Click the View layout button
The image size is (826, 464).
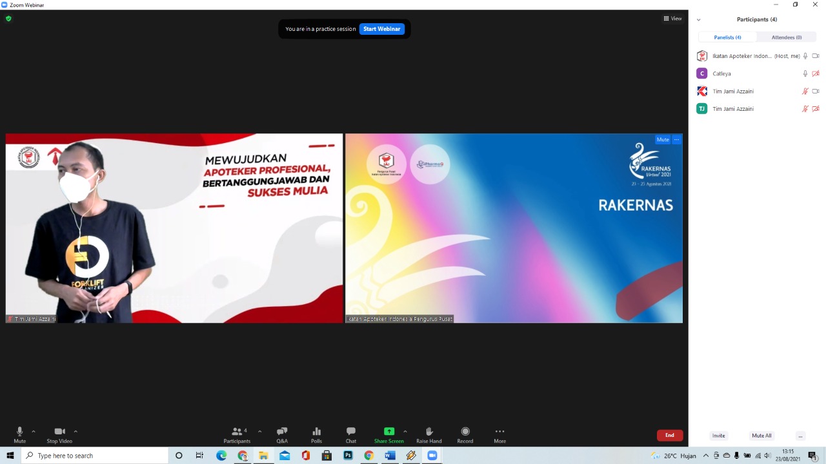click(672, 19)
